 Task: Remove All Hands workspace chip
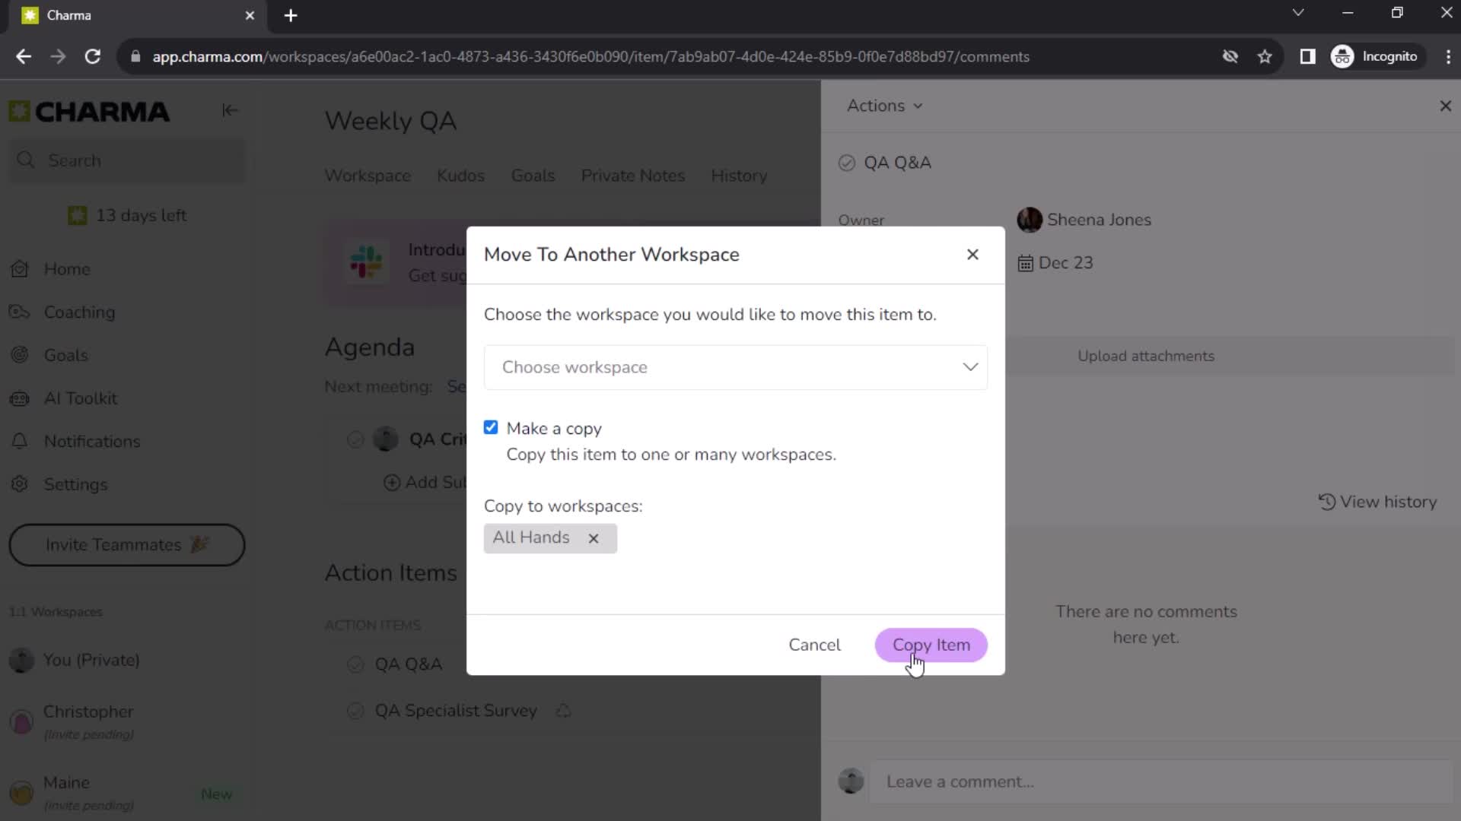point(594,538)
